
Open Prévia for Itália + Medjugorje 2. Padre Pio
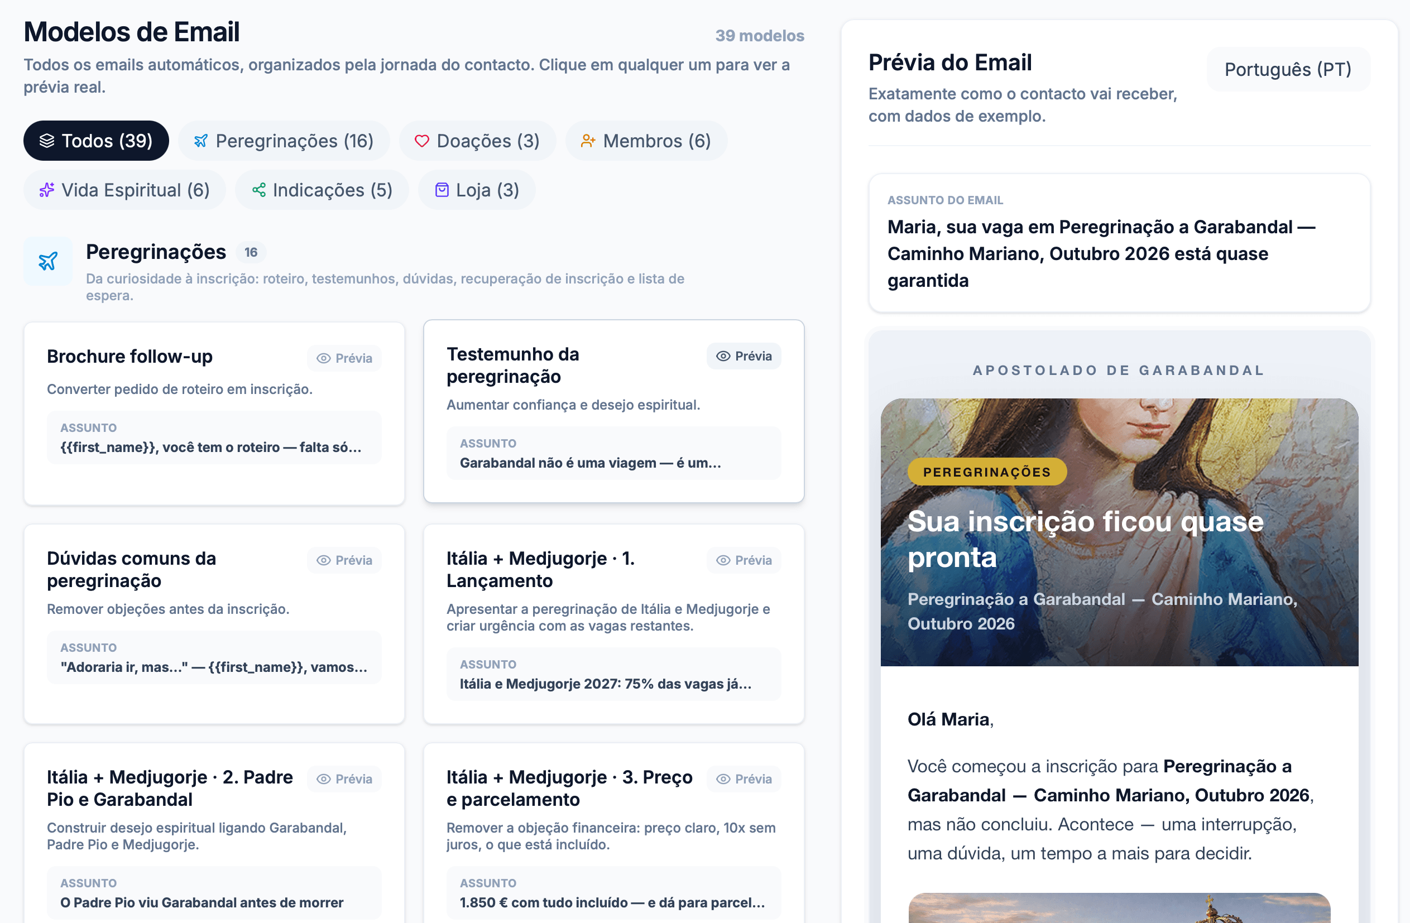344,778
